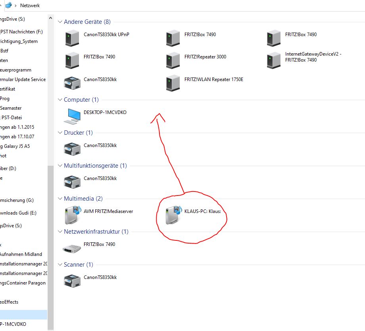Select FRITZ!Box 7490 router icon under Netzwerkinfrastruktur
Image resolution: width=365 pixels, height=331 pixels.
[x=72, y=248]
